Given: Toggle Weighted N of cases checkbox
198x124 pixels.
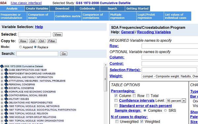Looking at the screenshot, I should coord(142,121).
